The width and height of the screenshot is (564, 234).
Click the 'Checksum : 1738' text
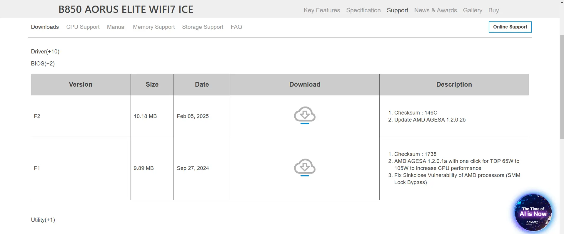pyautogui.click(x=415, y=154)
